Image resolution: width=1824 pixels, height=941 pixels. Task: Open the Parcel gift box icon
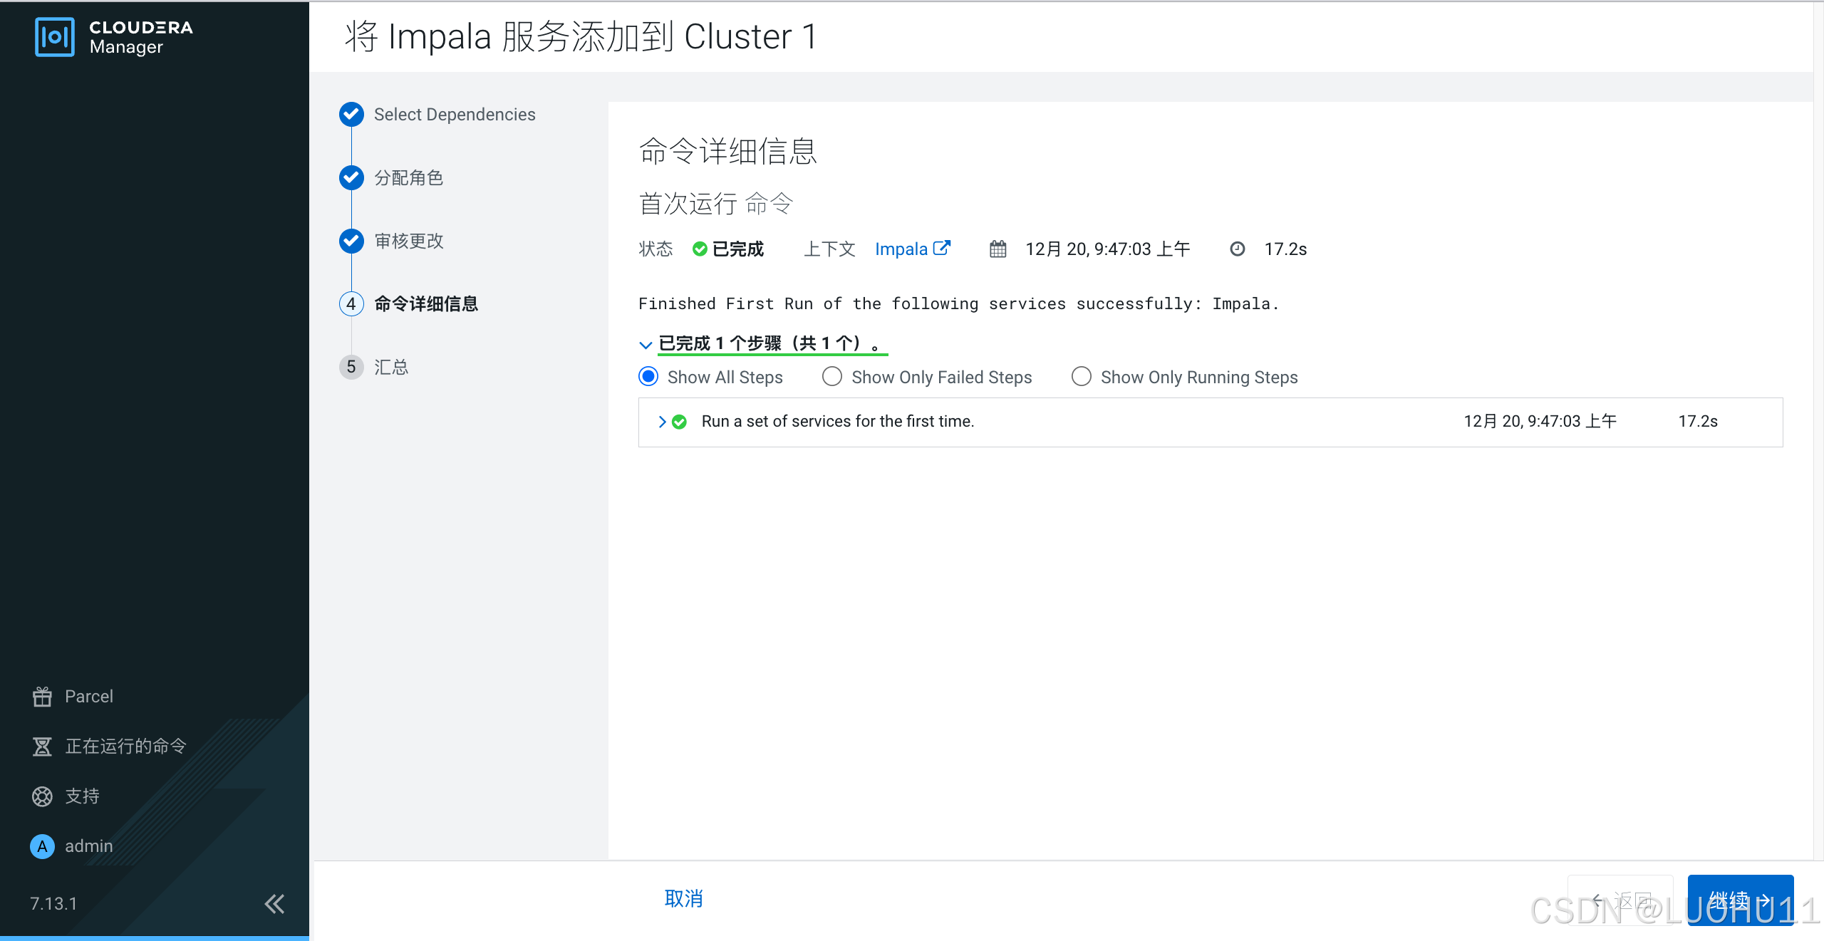[x=42, y=696]
